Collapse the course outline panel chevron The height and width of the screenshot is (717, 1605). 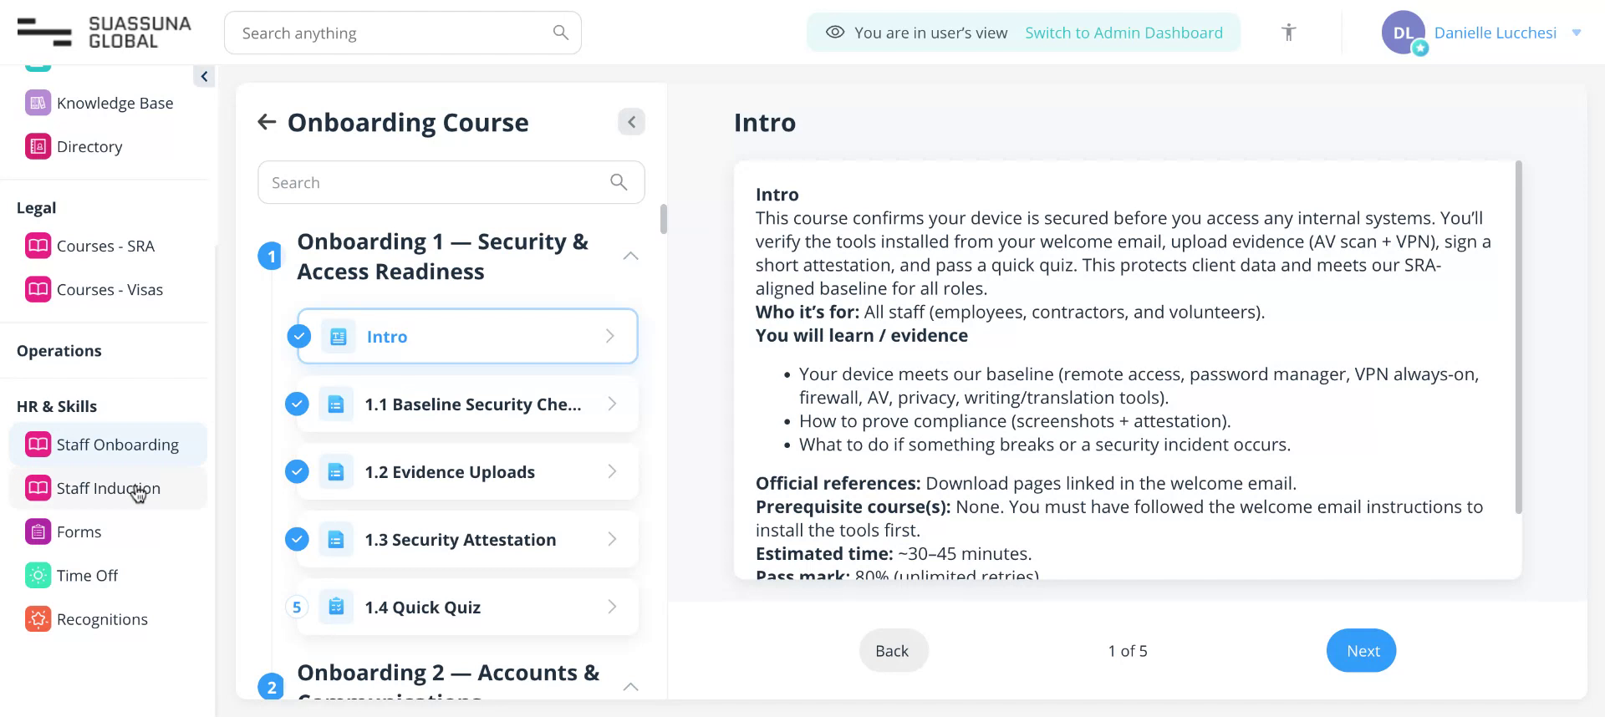pos(631,122)
